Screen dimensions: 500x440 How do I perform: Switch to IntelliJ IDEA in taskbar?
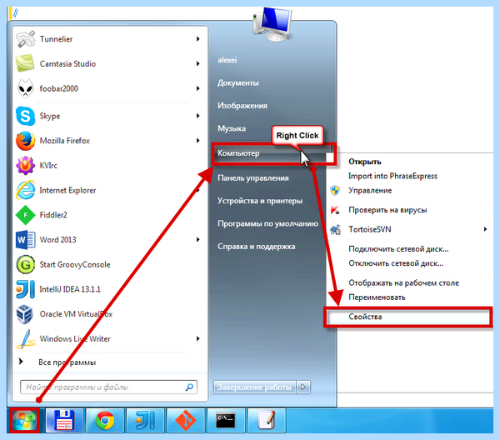(145, 421)
